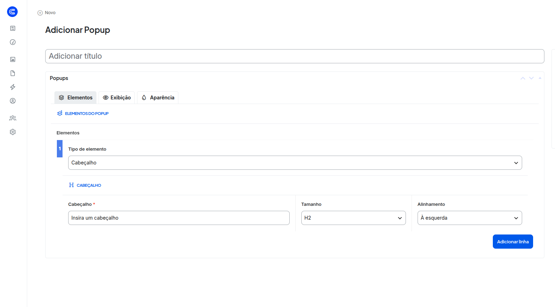Click the blue app logo icon
Screen dimensions: 555x307
[x=12, y=12]
